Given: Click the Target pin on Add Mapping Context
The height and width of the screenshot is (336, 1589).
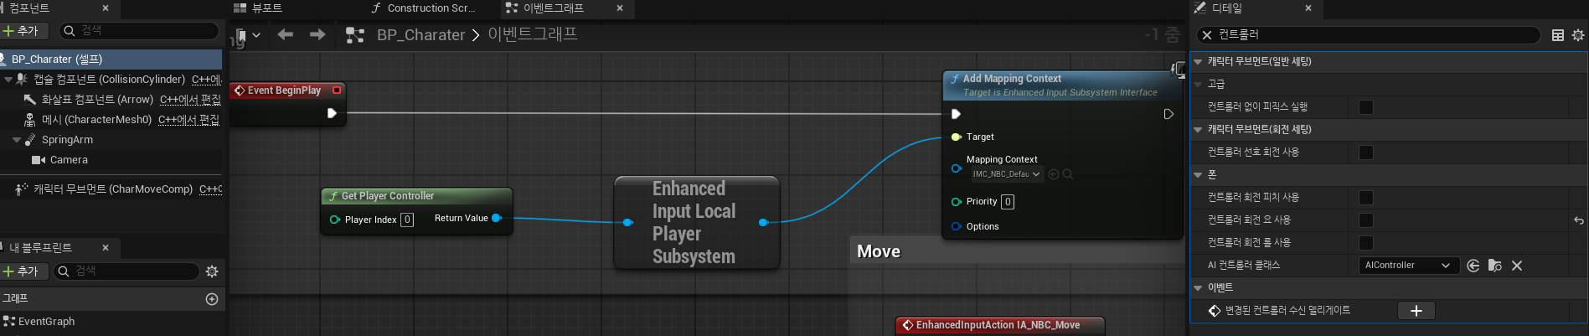Looking at the screenshot, I should 957,137.
